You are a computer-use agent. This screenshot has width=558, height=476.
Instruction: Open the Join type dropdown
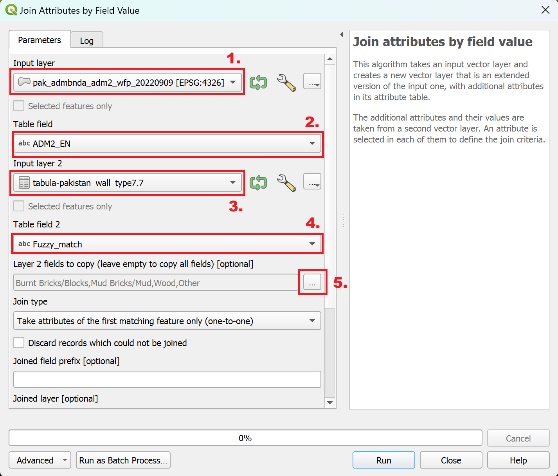pyautogui.click(x=167, y=321)
